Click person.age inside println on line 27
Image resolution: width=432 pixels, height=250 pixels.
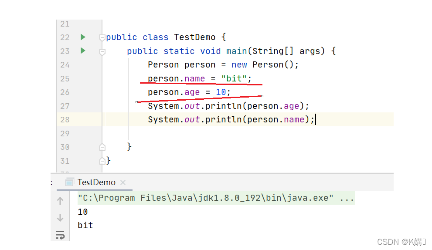tap(273, 106)
